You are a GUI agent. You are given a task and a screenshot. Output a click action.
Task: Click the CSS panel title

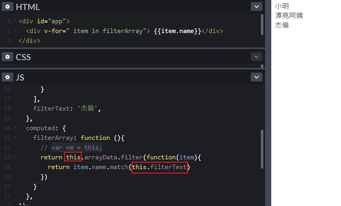pos(23,57)
